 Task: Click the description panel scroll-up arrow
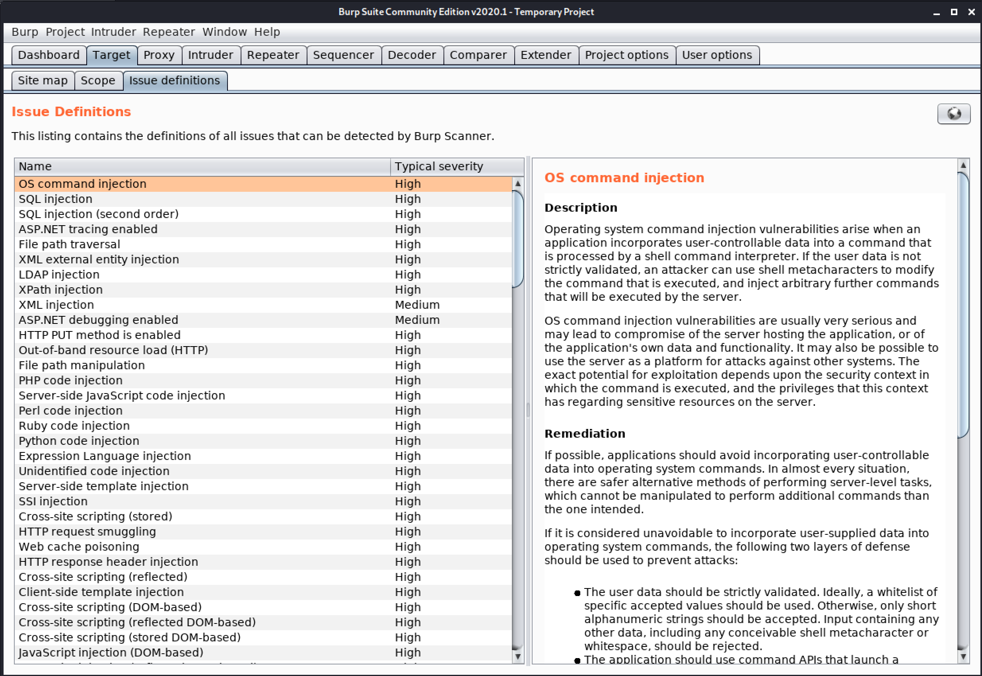pyautogui.click(x=963, y=166)
